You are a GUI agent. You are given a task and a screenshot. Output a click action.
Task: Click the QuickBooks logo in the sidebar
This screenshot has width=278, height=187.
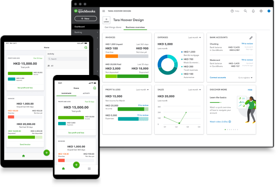click(85, 11)
